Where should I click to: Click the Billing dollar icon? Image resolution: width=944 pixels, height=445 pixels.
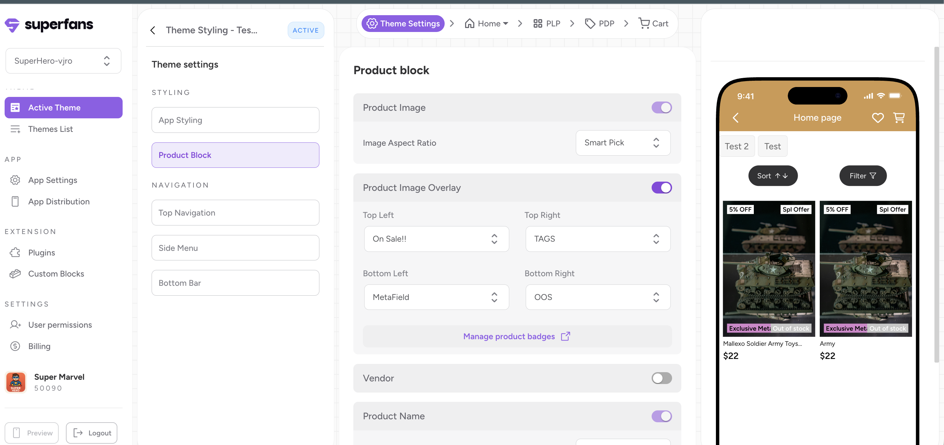(x=15, y=346)
